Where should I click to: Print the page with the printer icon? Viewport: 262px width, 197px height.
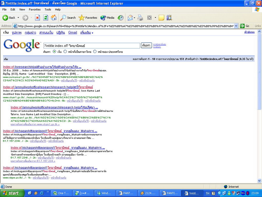tap(140, 18)
